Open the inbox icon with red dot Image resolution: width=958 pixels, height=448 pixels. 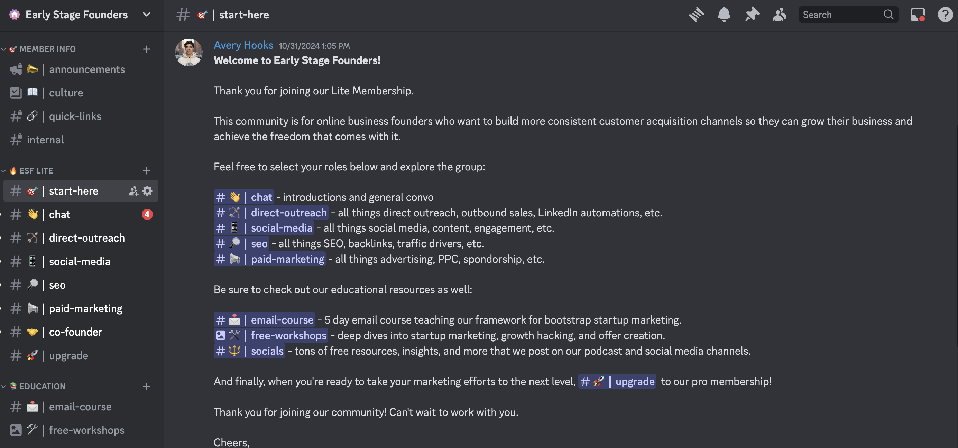pyautogui.click(x=918, y=15)
